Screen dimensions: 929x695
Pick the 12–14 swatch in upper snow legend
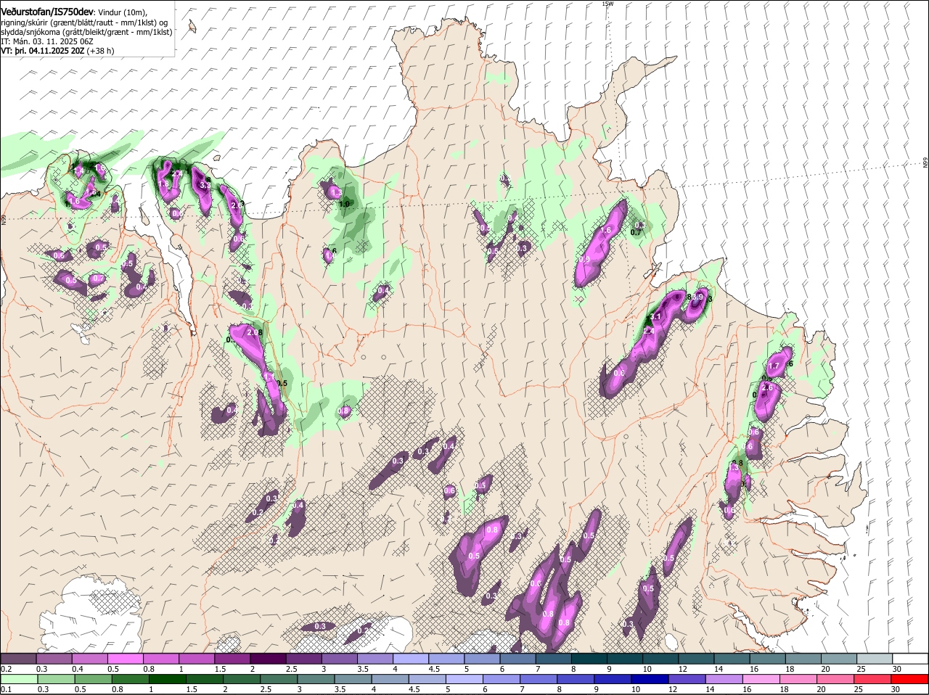(696, 658)
